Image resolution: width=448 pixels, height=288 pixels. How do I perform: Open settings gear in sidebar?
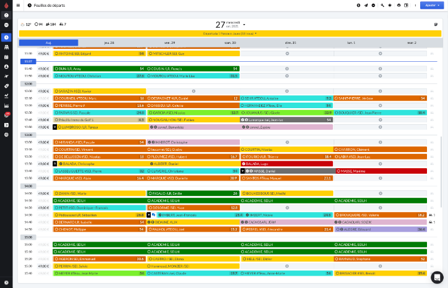point(6,134)
